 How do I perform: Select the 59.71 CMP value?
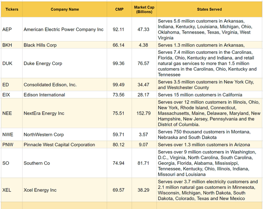pos(119,134)
